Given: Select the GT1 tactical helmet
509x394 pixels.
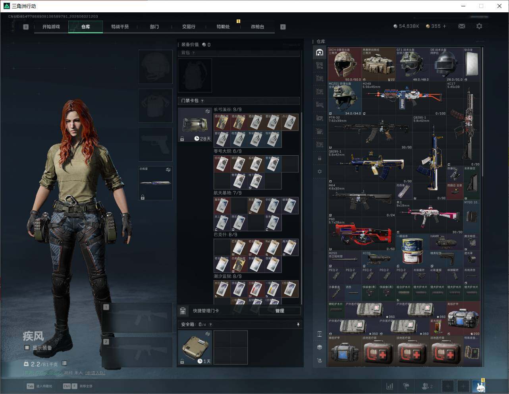Looking at the screenshot, I should pyautogui.click(x=413, y=65).
